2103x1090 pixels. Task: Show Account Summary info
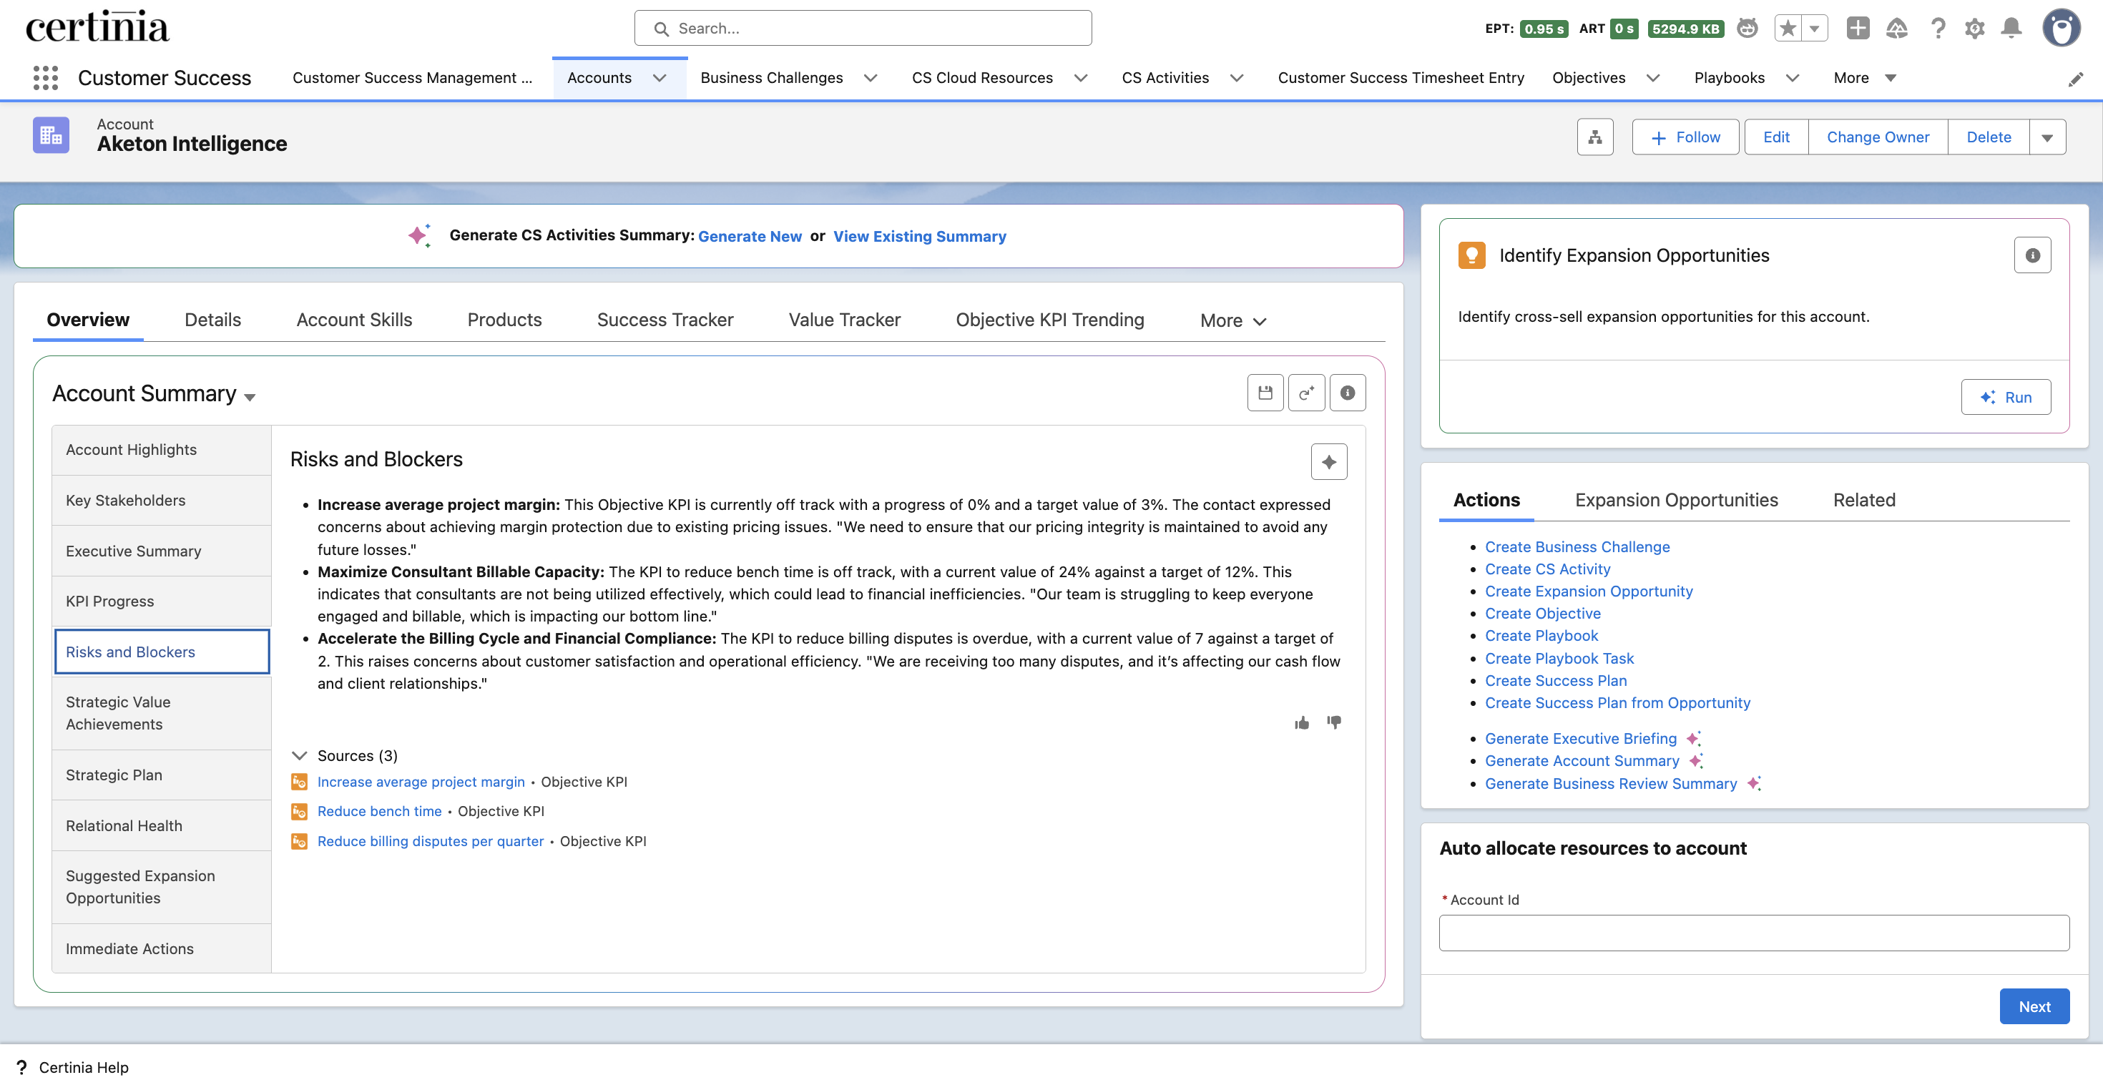click(x=1348, y=393)
